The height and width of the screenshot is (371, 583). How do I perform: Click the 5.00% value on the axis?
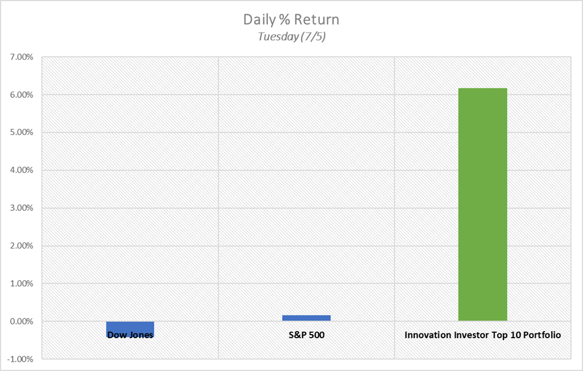point(21,133)
